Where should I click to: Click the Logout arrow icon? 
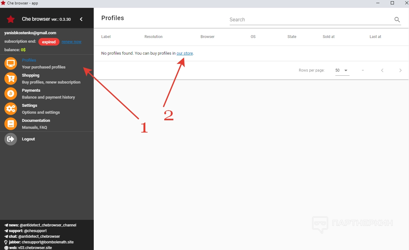pos(11,139)
